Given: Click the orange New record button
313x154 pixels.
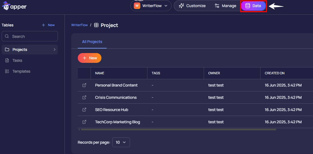Looking at the screenshot, I should 89,58.
